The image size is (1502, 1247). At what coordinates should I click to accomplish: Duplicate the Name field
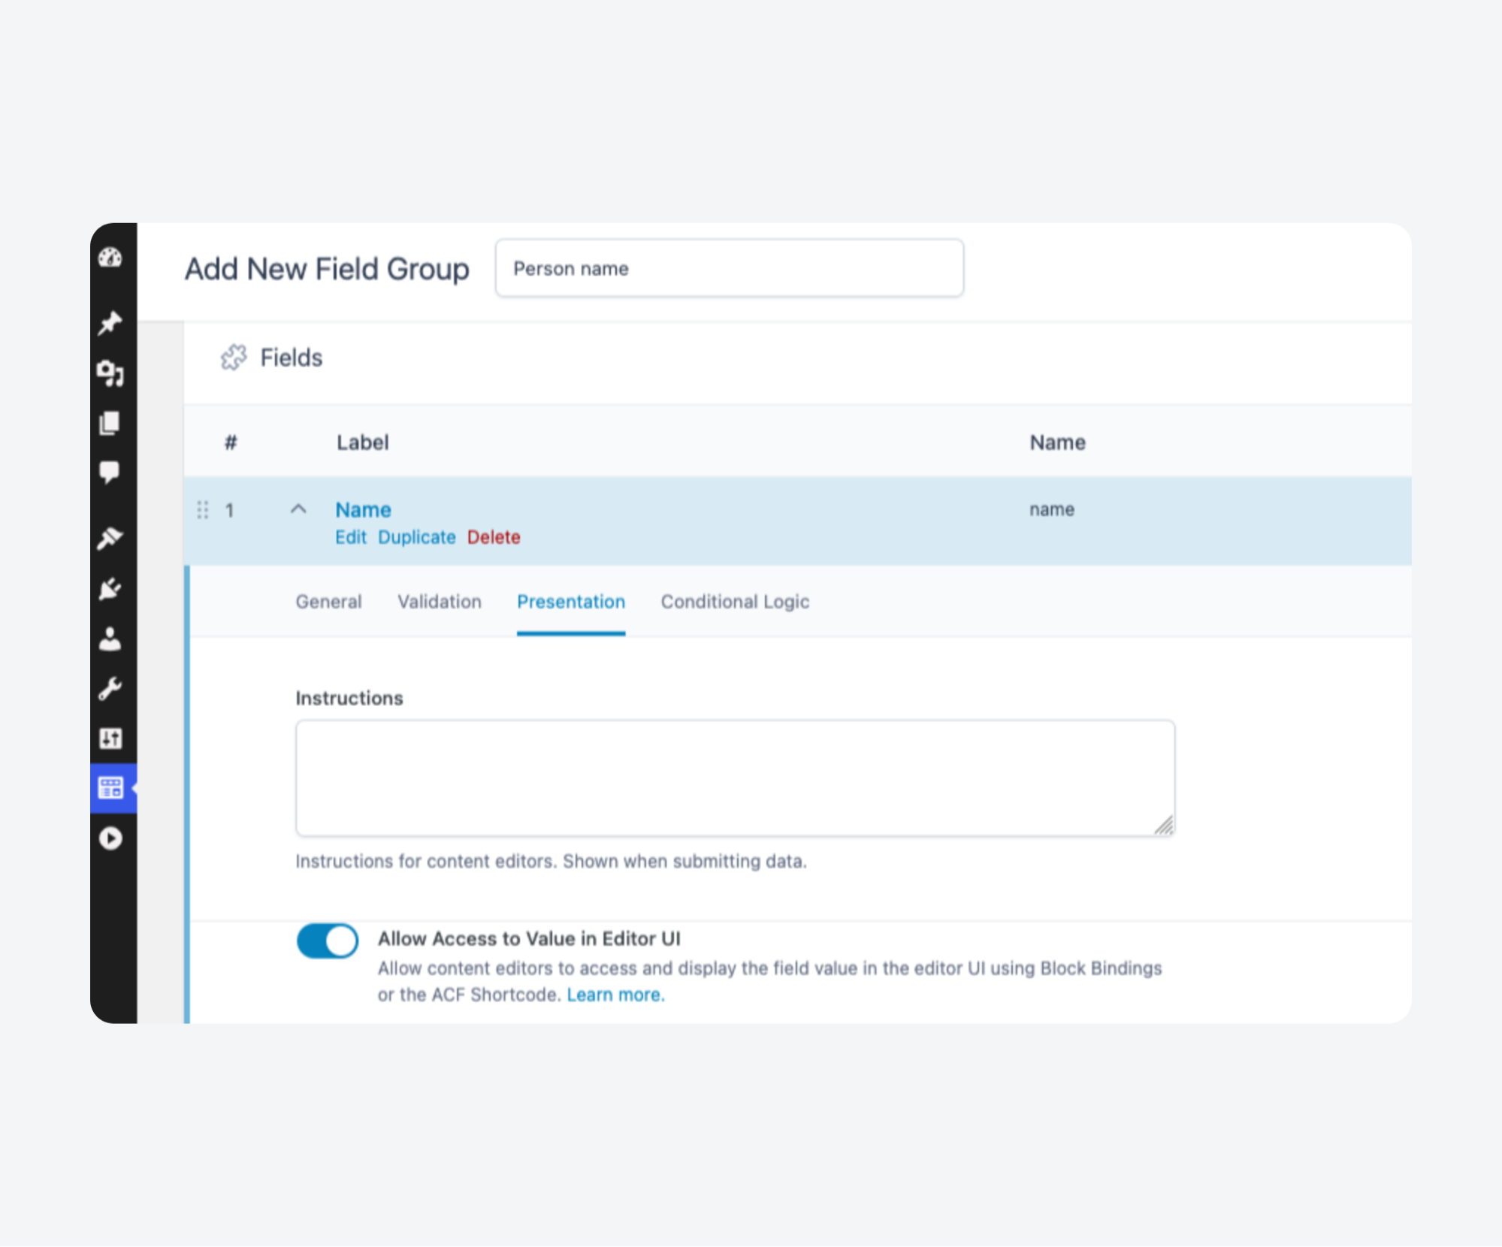coord(417,536)
